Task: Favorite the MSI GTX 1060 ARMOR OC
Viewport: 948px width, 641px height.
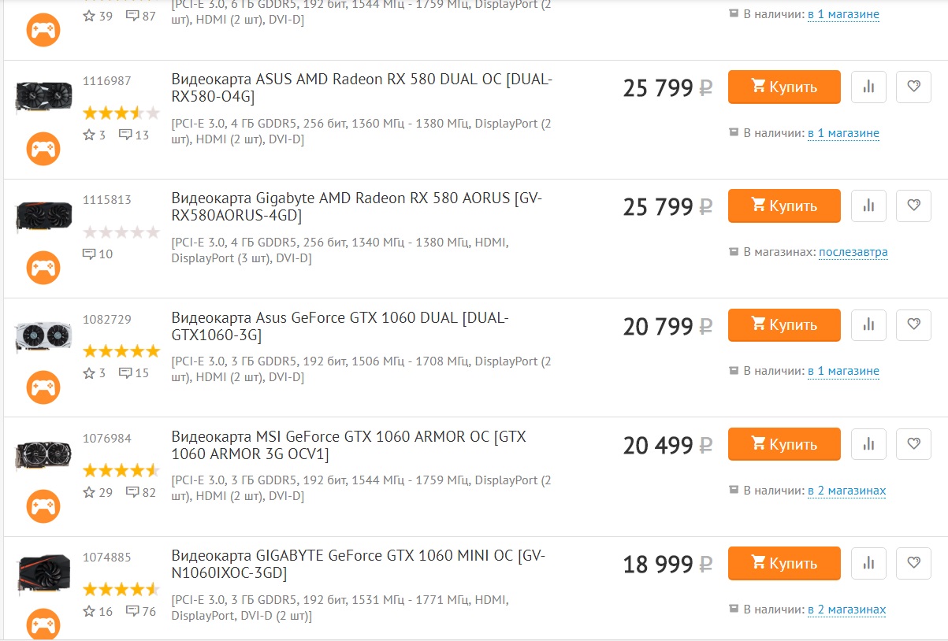Action: tap(913, 444)
